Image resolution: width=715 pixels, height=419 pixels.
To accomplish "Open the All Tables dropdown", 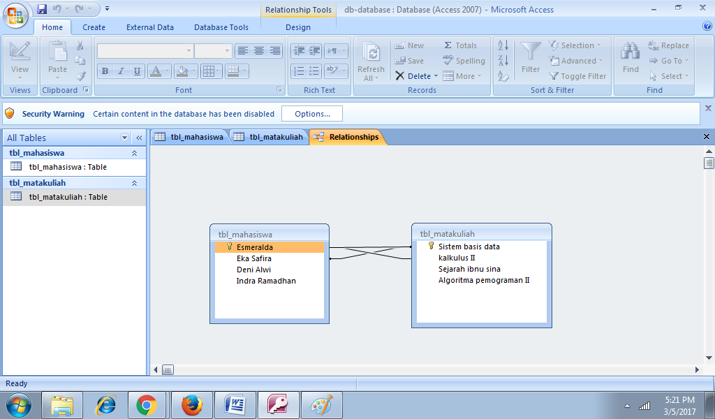I will coord(124,138).
